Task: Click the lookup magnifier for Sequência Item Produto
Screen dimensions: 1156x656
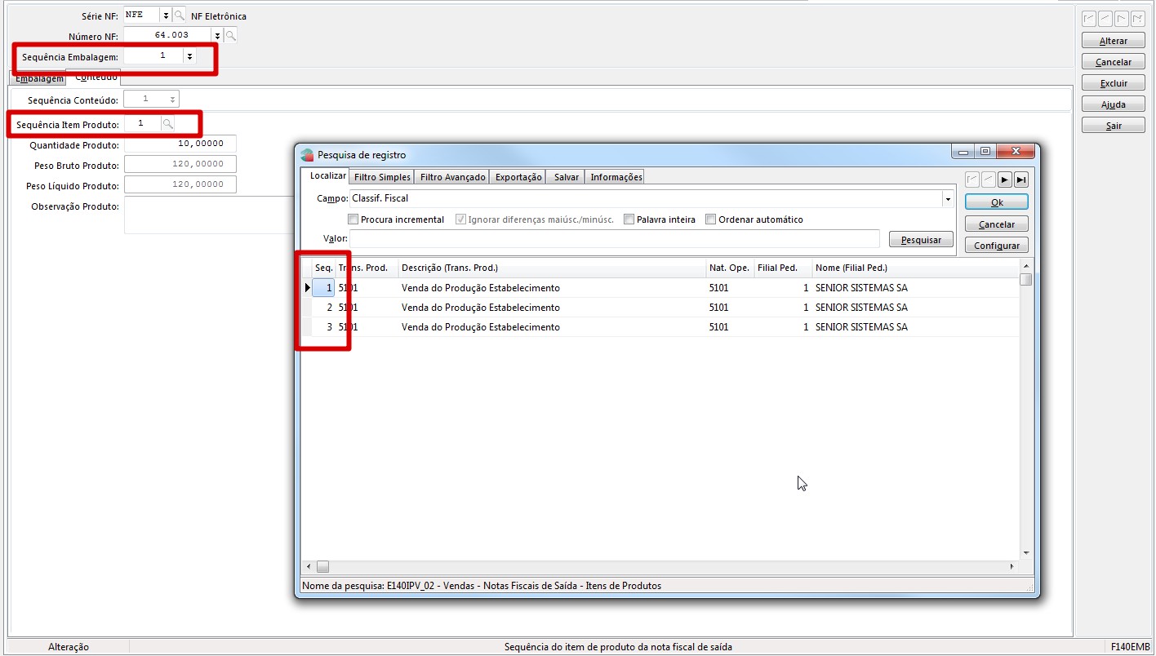Action: 167,124
